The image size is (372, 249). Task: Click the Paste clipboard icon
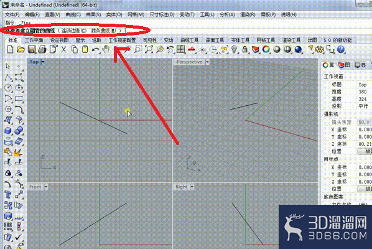pos(85,49)
